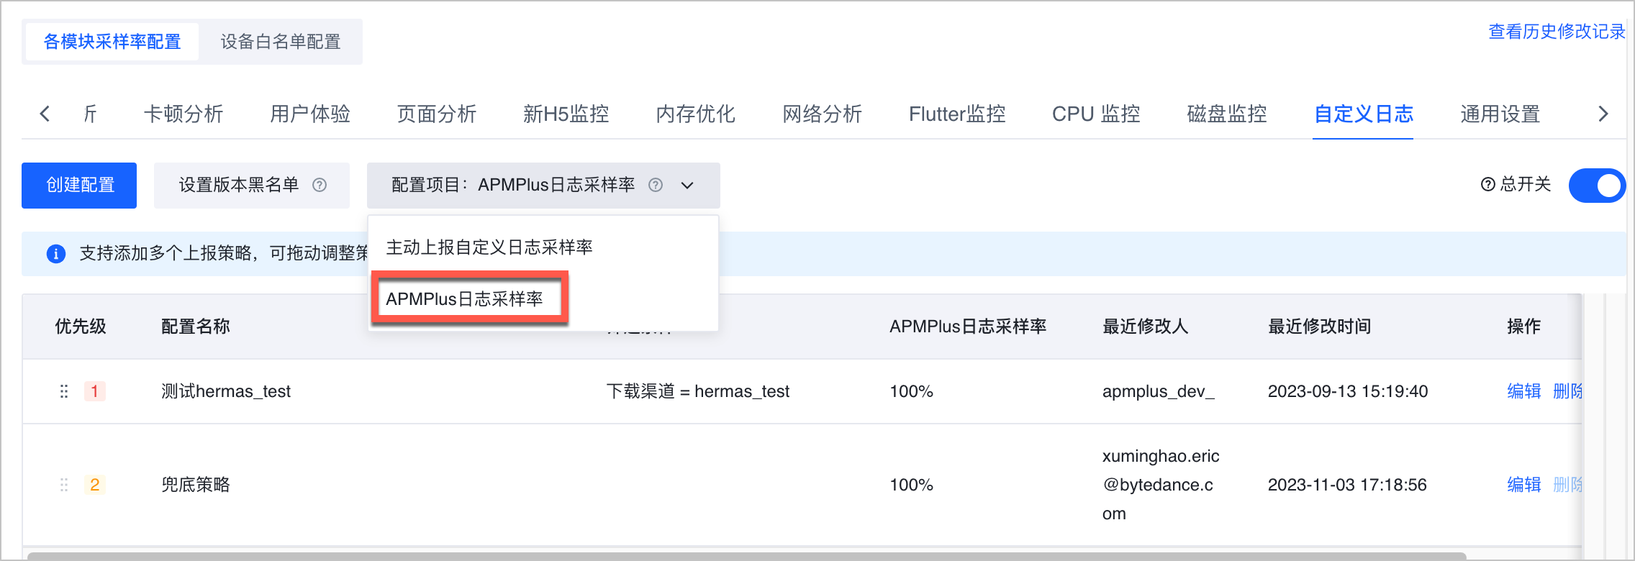Open the 通用设置 tab
The height and width of the screenshot is (561, 1635).
click(x=1500, y=114)
